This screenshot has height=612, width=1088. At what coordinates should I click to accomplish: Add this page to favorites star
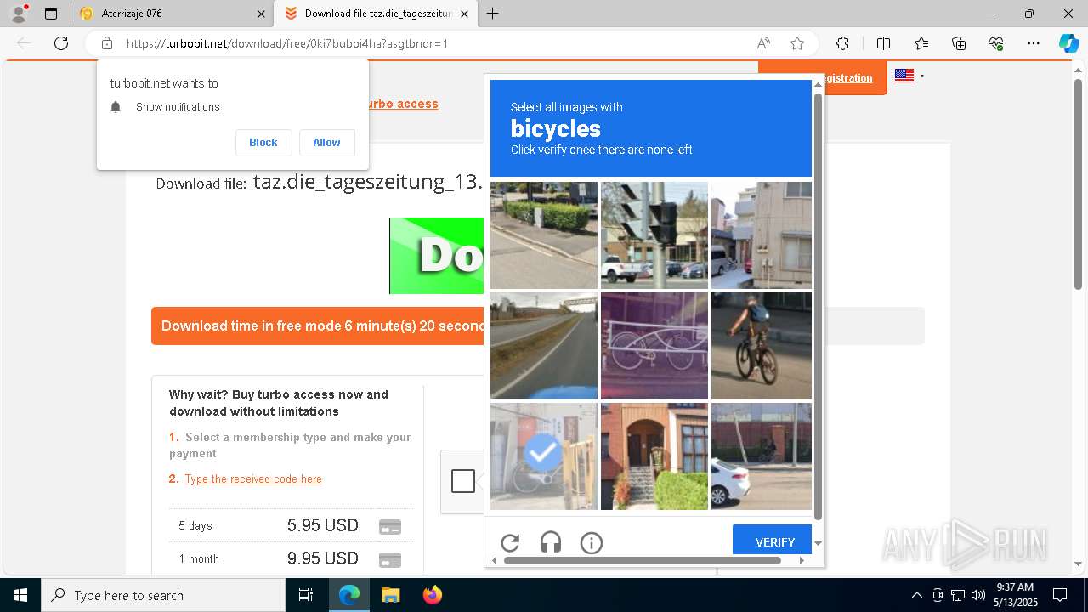tap(797, 43)
